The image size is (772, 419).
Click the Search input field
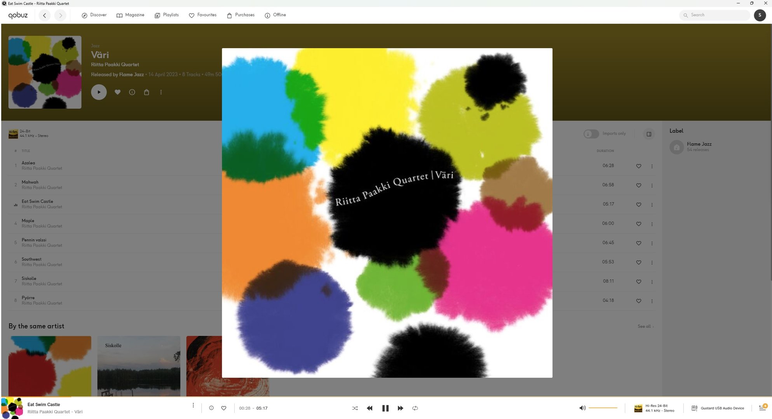pos(714,15)
